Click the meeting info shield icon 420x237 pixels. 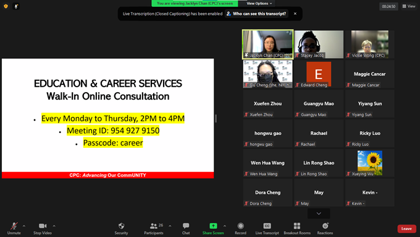pyautogui.click(x=6, y=6)
